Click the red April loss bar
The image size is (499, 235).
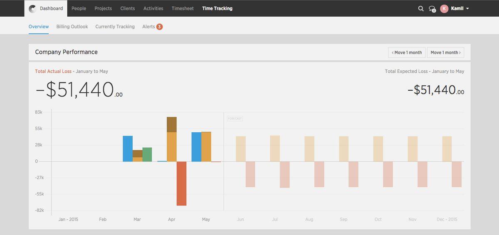pos(182,183)
